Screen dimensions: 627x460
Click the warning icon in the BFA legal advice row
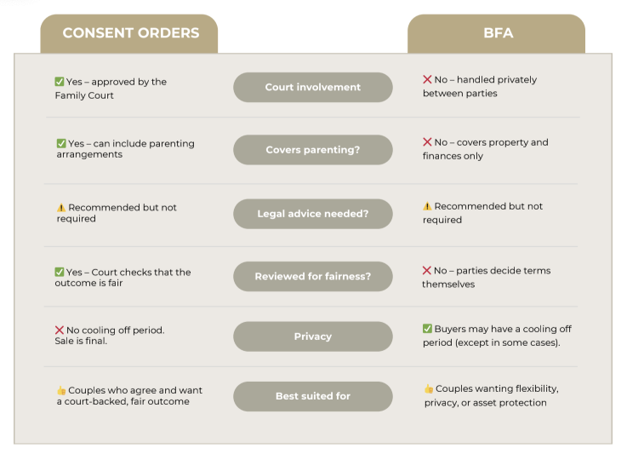click(427, 206)
